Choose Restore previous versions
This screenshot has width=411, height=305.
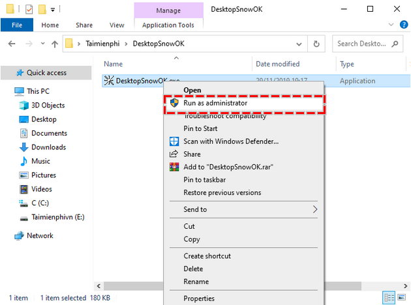point(222,193)
